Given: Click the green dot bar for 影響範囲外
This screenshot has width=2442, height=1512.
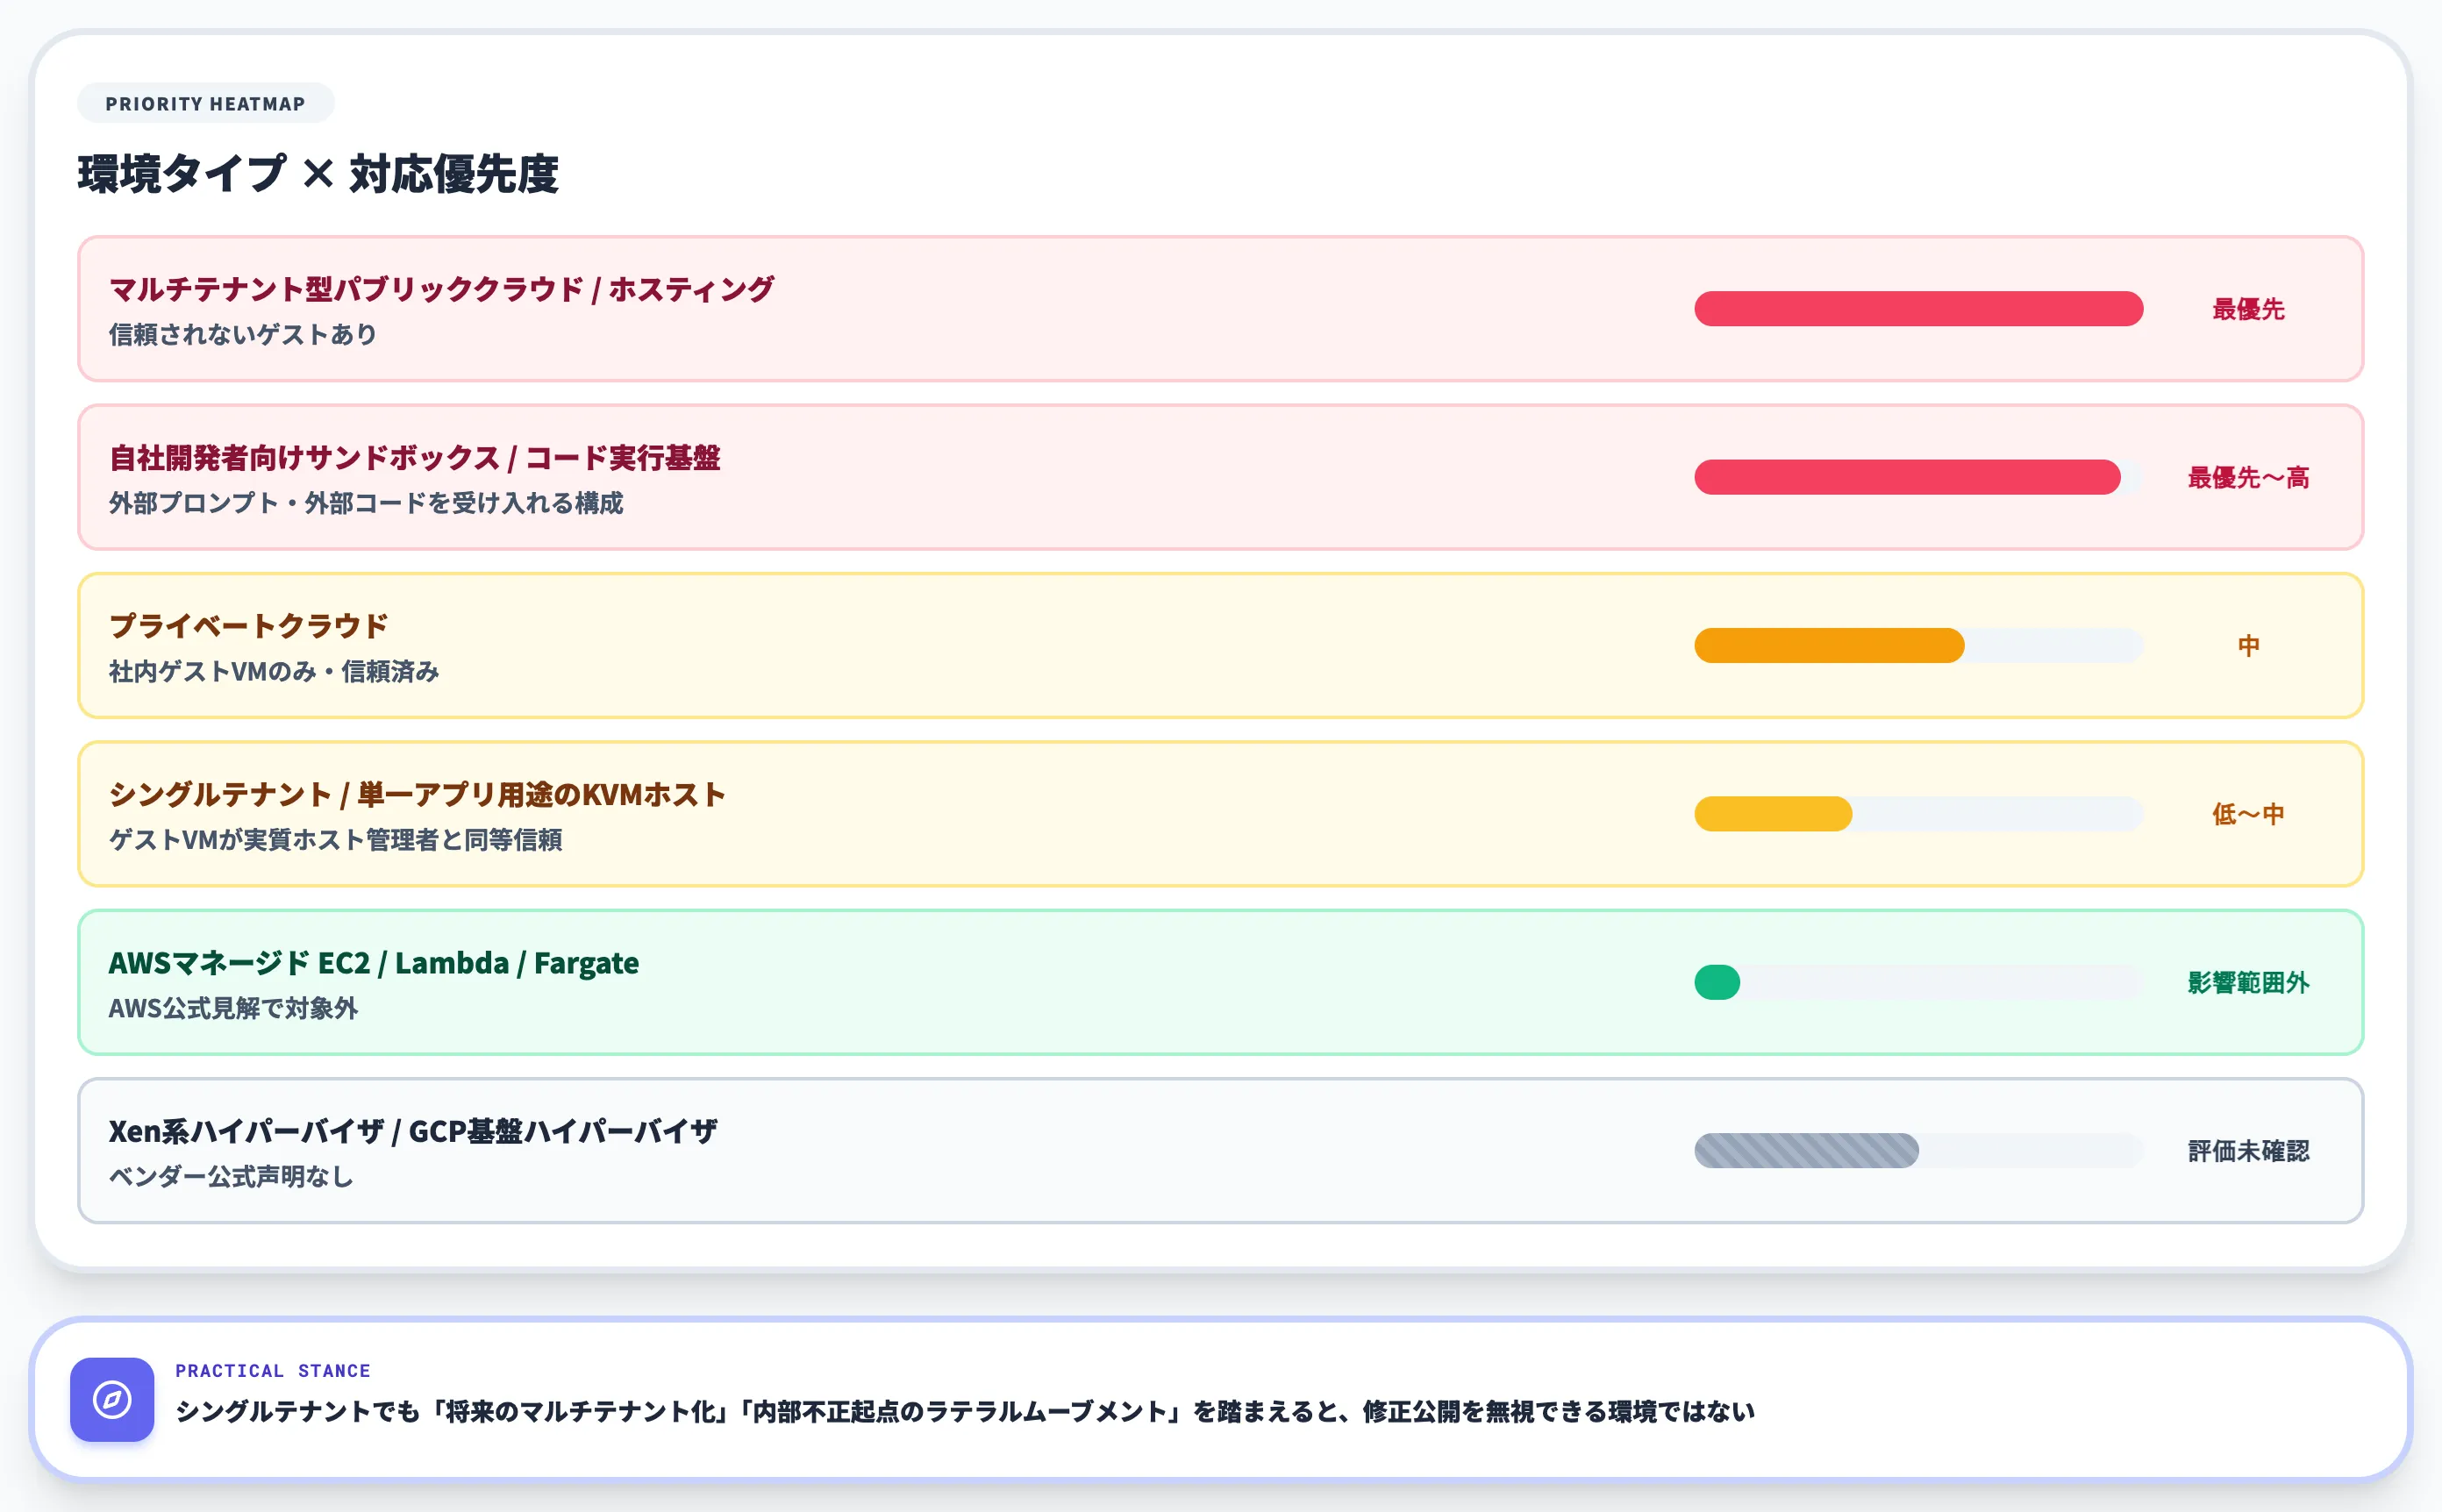Looking at the screenshot, I should (x=1717, y=982).
